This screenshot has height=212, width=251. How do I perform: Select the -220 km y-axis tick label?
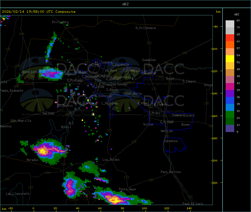click(x=215, y=183)
